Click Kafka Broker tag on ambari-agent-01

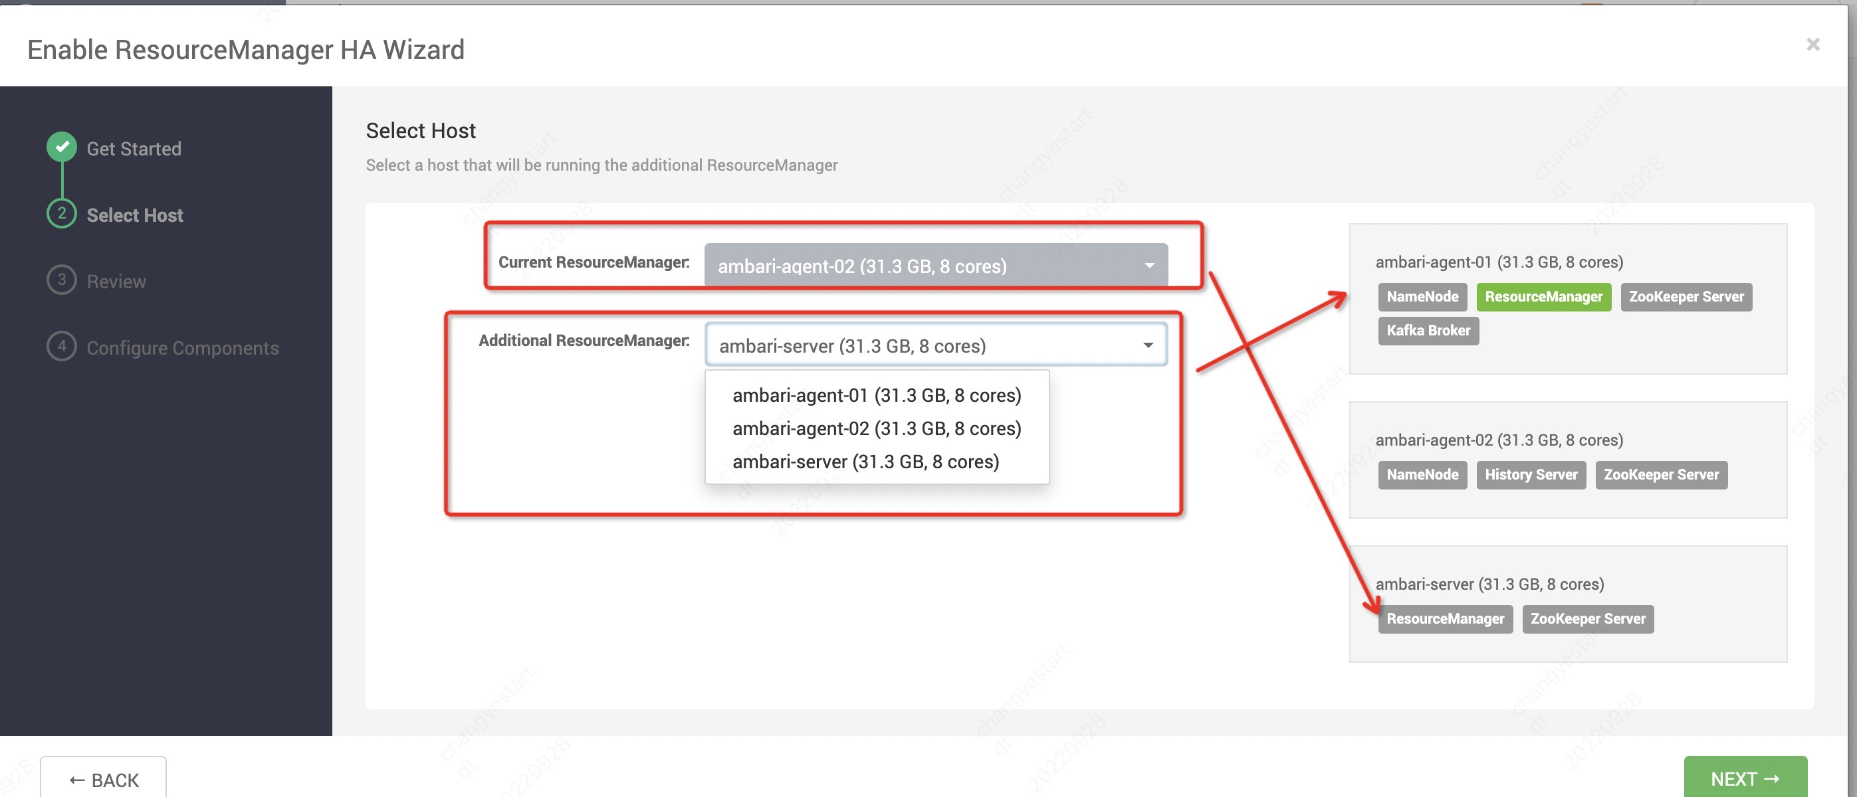point(1428,331)
